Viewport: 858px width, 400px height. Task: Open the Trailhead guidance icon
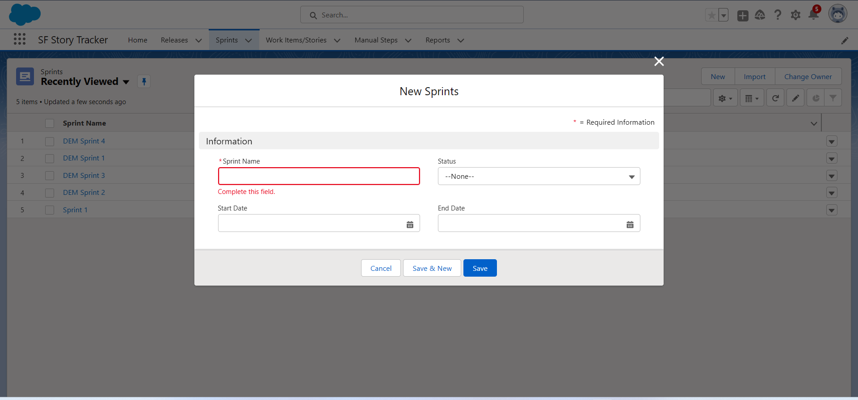(x=760, y=15)
